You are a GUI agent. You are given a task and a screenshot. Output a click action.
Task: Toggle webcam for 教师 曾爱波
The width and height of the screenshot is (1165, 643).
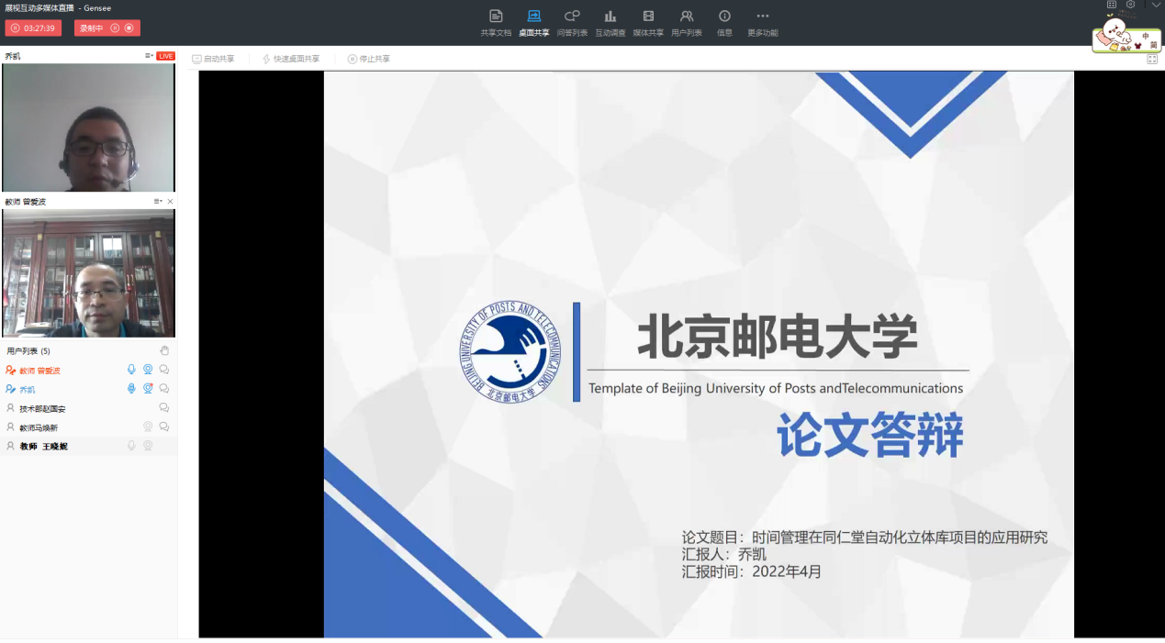tap(148, 370)
